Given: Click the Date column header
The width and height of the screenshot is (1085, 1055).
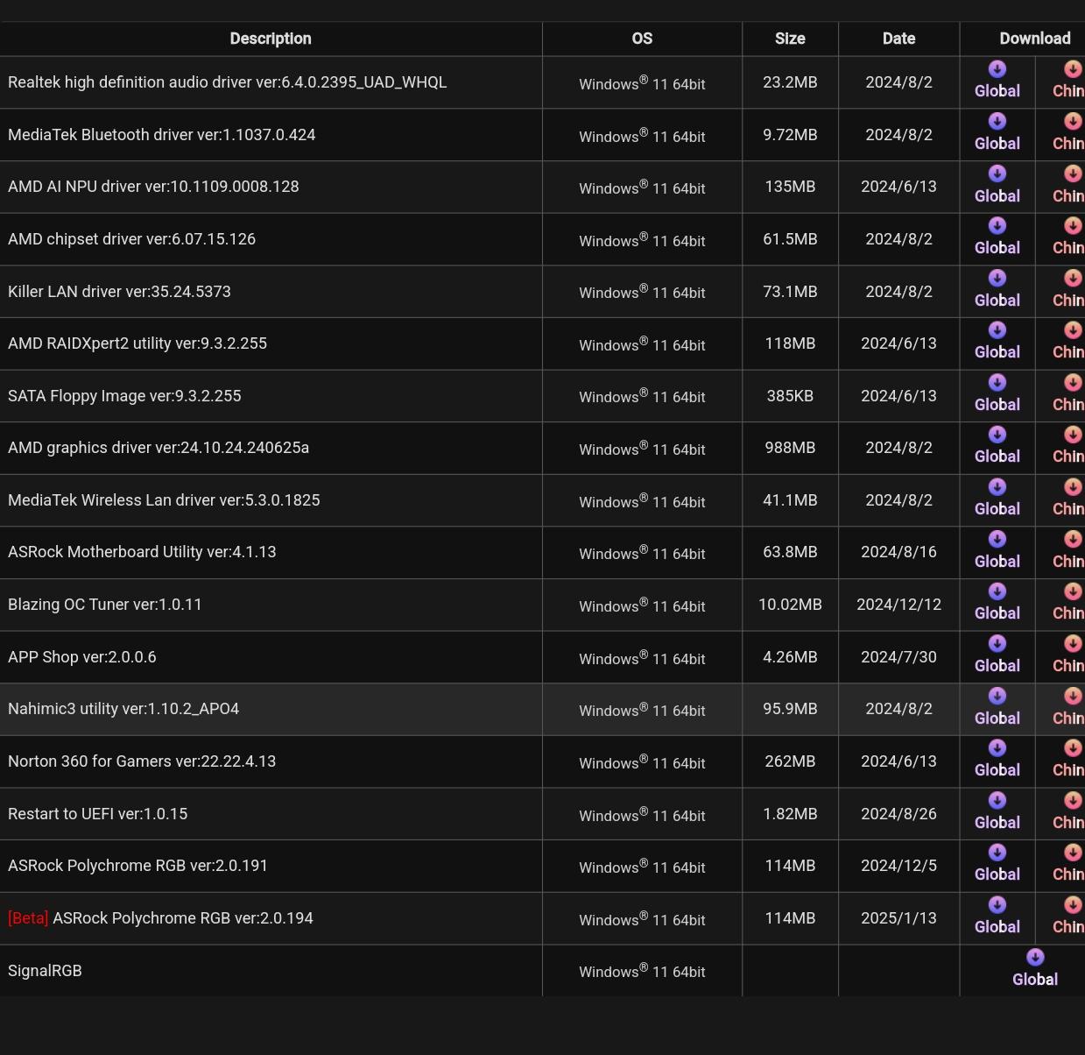Looking at the screenshot, I should click(x=898, y=39).
